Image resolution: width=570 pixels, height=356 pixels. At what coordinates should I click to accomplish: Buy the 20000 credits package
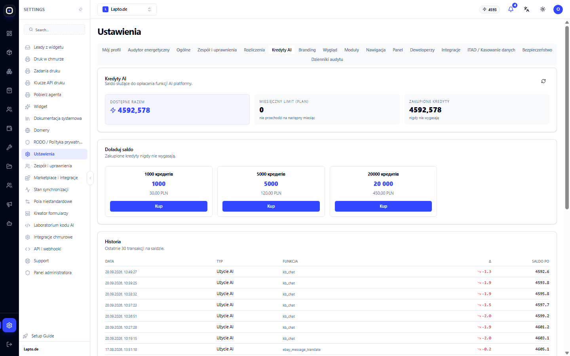(x=383, y=206)
